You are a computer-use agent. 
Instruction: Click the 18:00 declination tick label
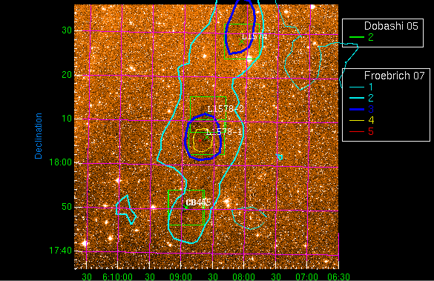61,162
